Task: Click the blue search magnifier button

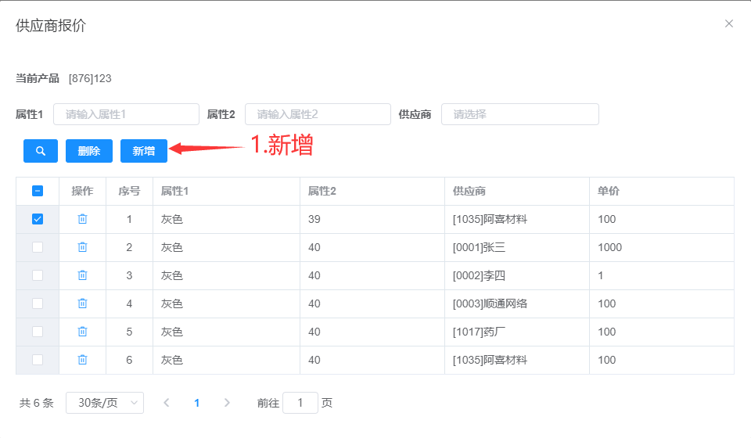Action: pos(41,151)
